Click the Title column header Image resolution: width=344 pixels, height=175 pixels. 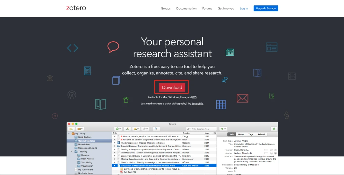(147, 133)
